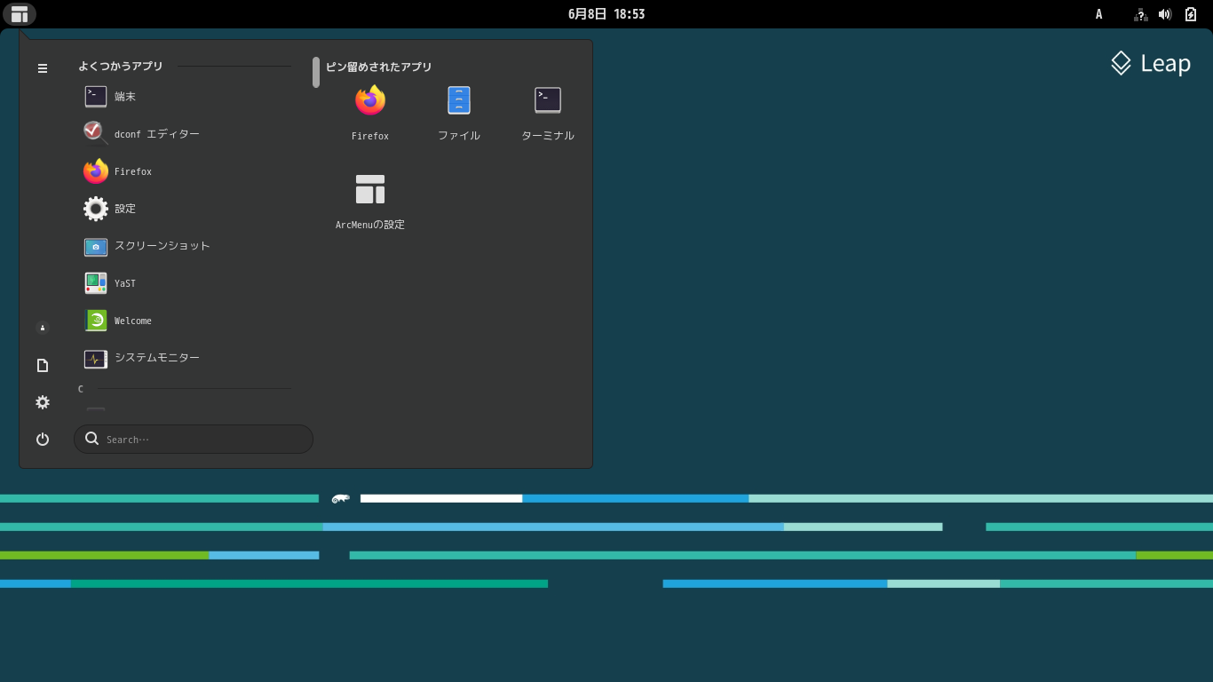
Task: Click the input method A indicator
Action: click(1098, 14)
